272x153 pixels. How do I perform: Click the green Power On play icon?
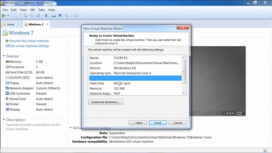(x=4, y=16)
